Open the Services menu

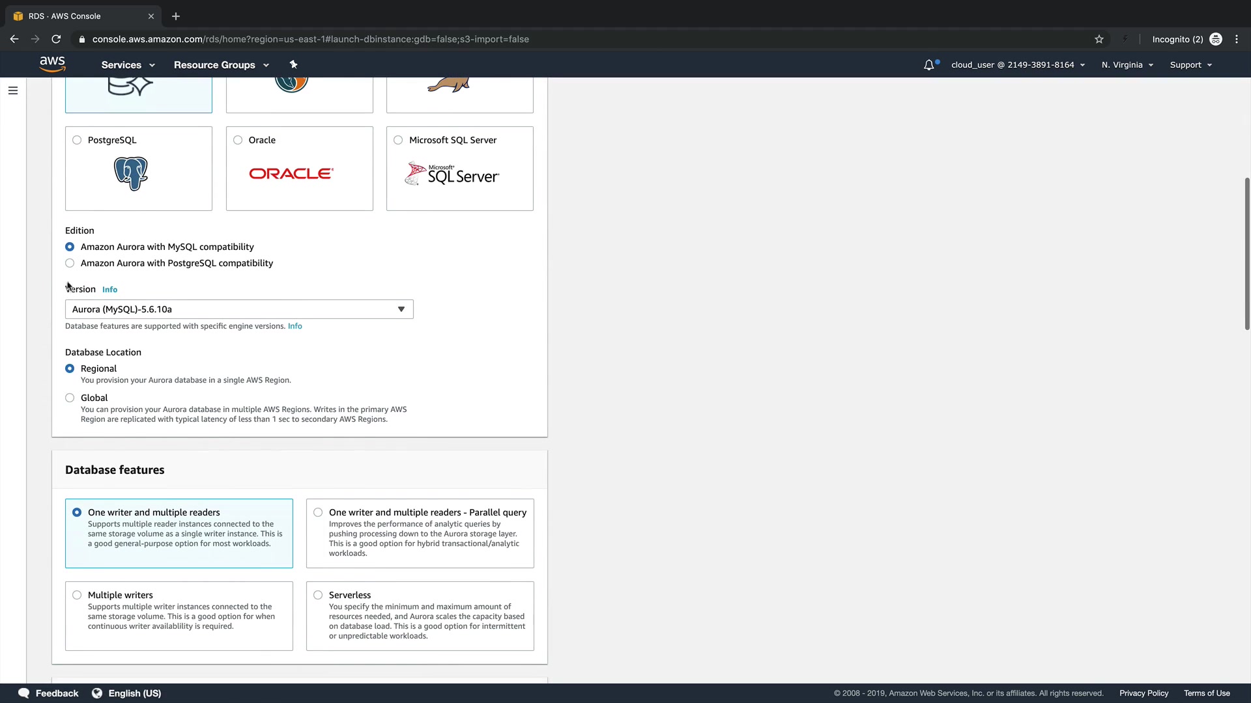pyautogui.click(x=128, y=65)
